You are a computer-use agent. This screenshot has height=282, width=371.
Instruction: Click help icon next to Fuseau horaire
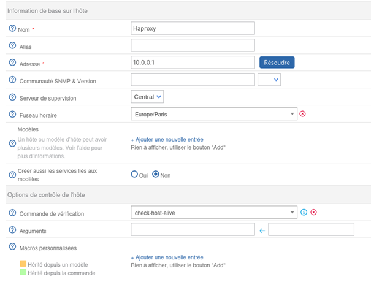click(x=12, y=114)
